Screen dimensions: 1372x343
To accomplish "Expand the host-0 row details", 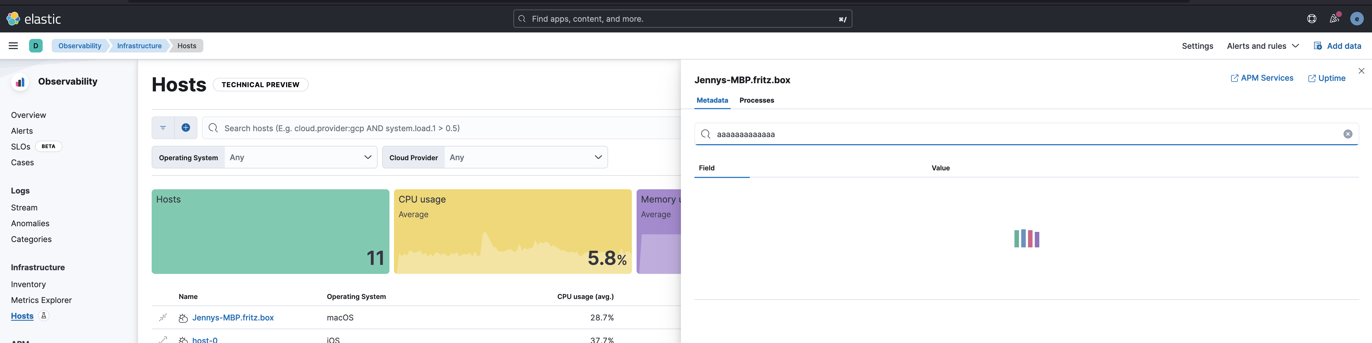I will click(163, 340).
